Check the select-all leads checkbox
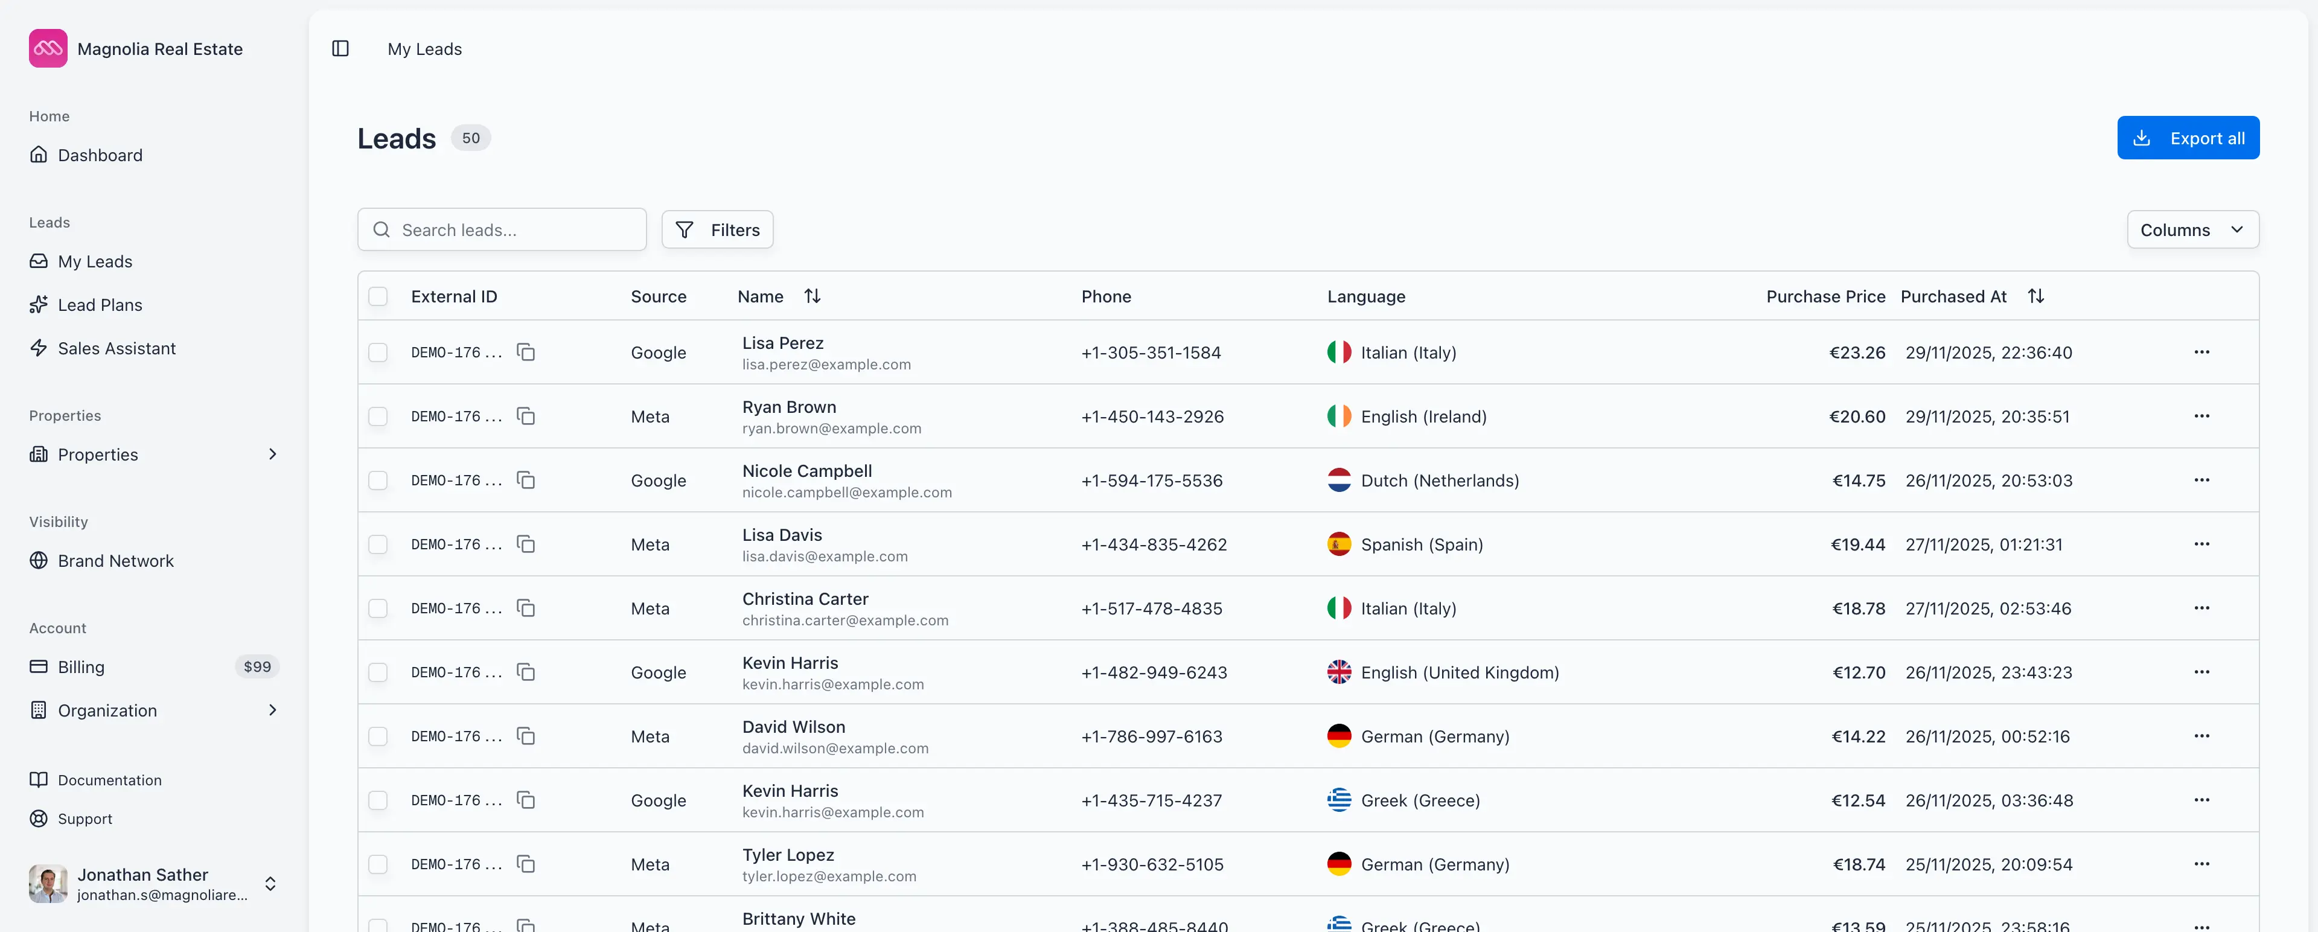 [378, 296]
